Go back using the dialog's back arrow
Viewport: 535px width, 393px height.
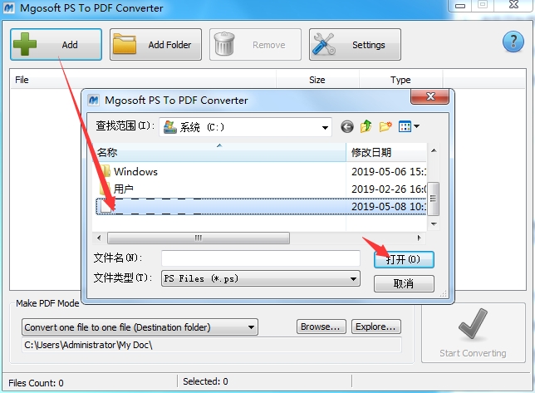click(347, 127)
